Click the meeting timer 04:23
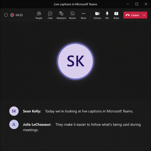Viewport: 151px width, 151px height. (x=19, y=15)
